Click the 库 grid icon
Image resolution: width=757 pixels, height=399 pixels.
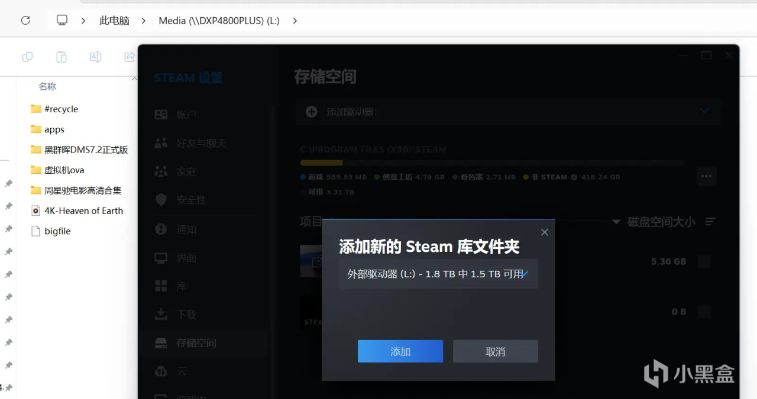point(161,286)
